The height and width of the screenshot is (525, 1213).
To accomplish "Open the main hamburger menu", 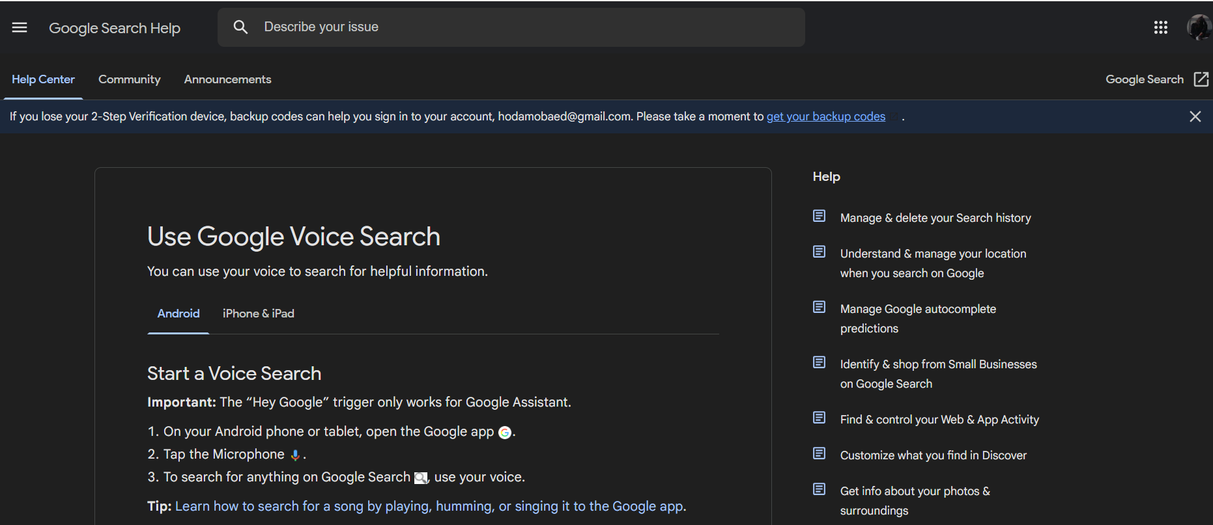I will tap(20, 27).
